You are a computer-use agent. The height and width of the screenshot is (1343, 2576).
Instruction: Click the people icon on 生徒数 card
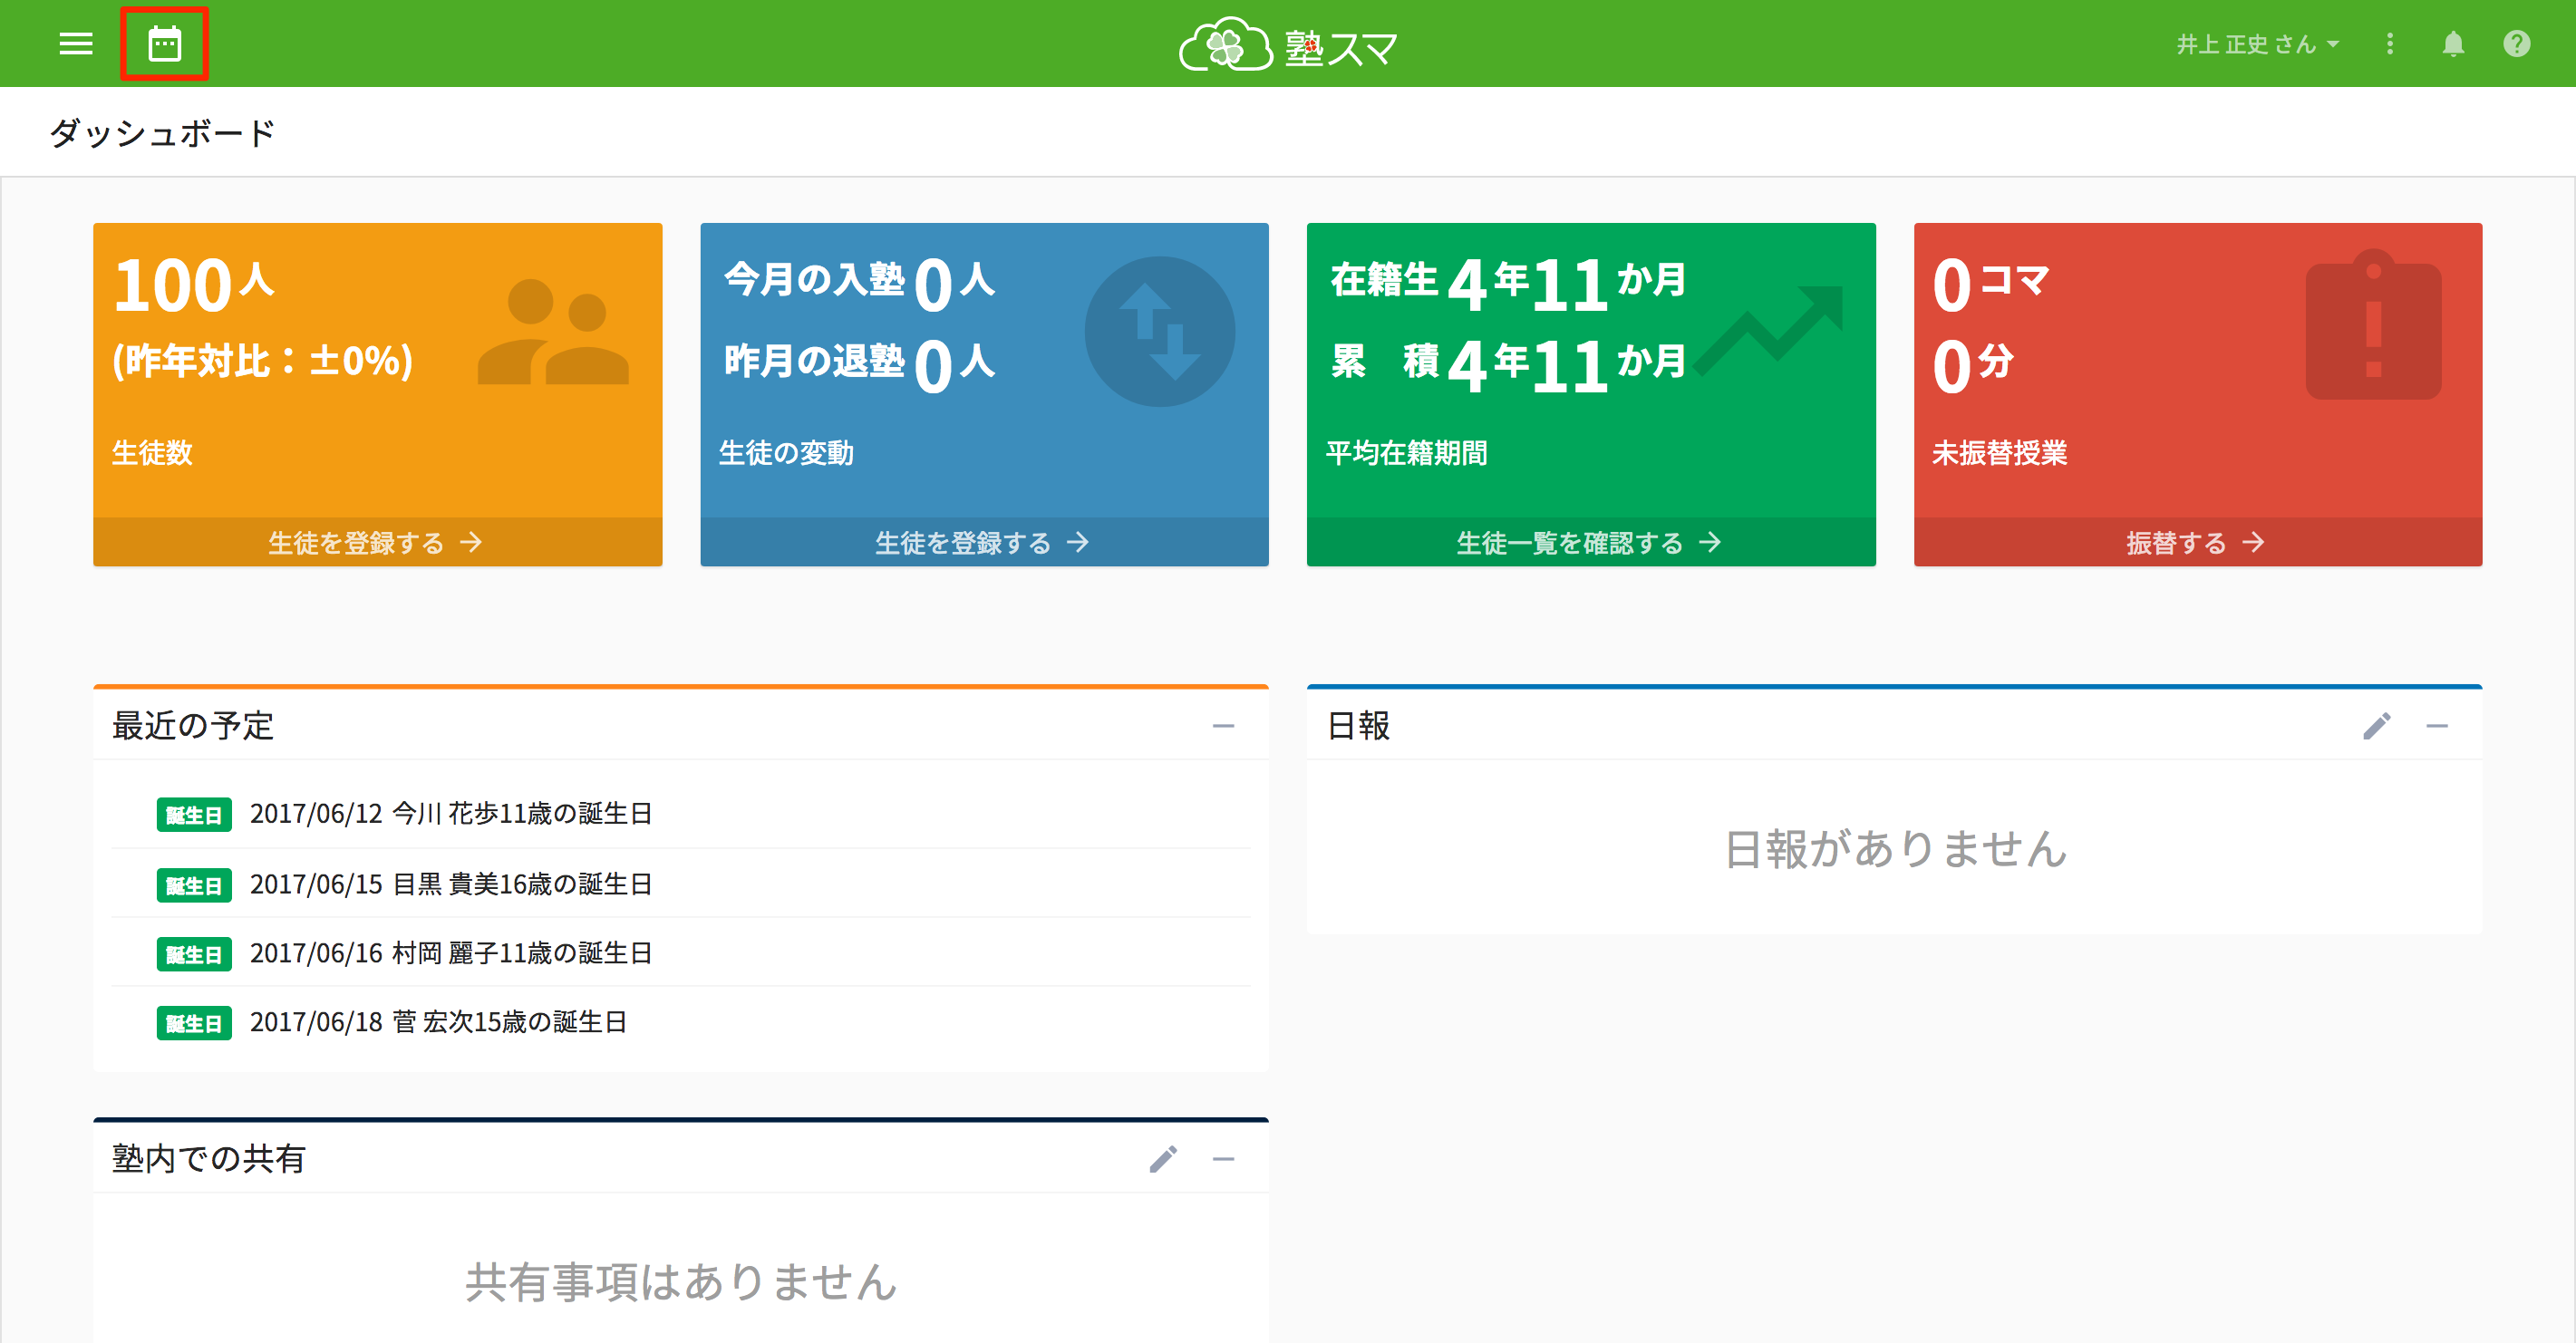pyautogui.click(x=553, y=333)
